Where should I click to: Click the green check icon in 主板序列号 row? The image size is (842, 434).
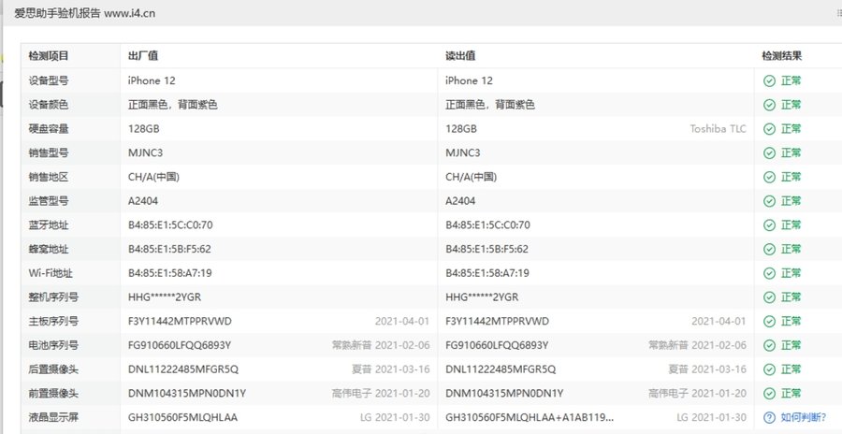[770, 321]
